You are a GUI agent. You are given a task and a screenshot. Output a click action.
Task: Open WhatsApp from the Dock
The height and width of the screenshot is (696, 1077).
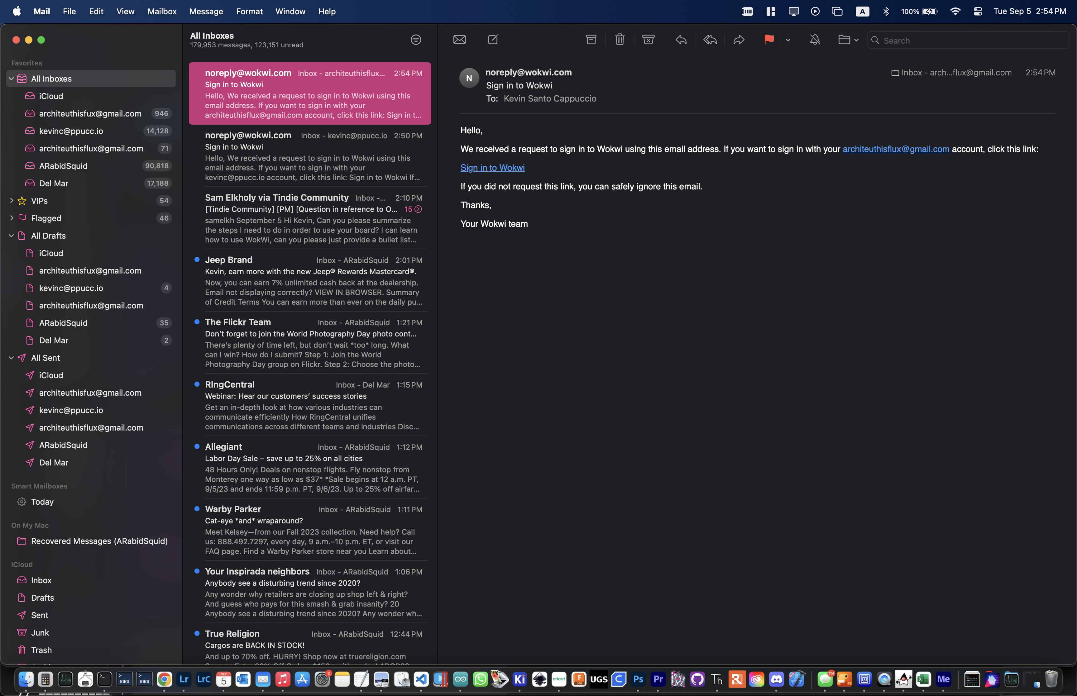pos(481,679)
